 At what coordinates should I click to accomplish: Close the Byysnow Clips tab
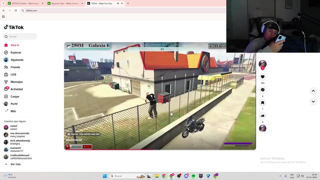pyautogui.click(x=82, y=3)
